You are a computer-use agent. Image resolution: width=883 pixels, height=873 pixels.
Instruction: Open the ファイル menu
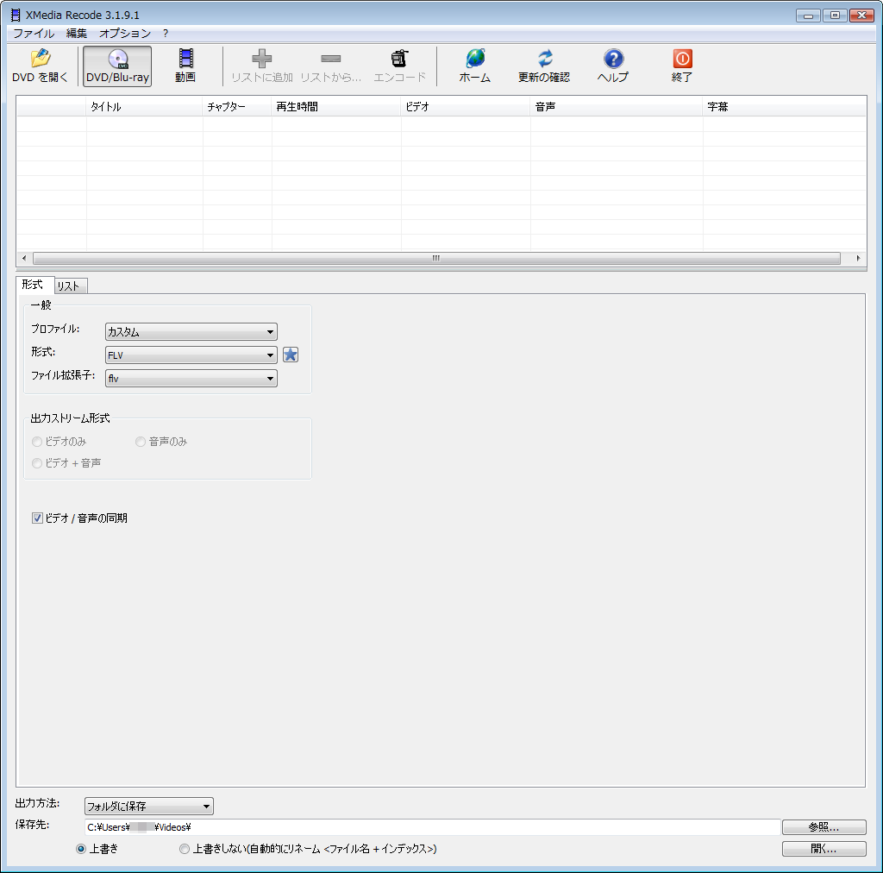34,34
